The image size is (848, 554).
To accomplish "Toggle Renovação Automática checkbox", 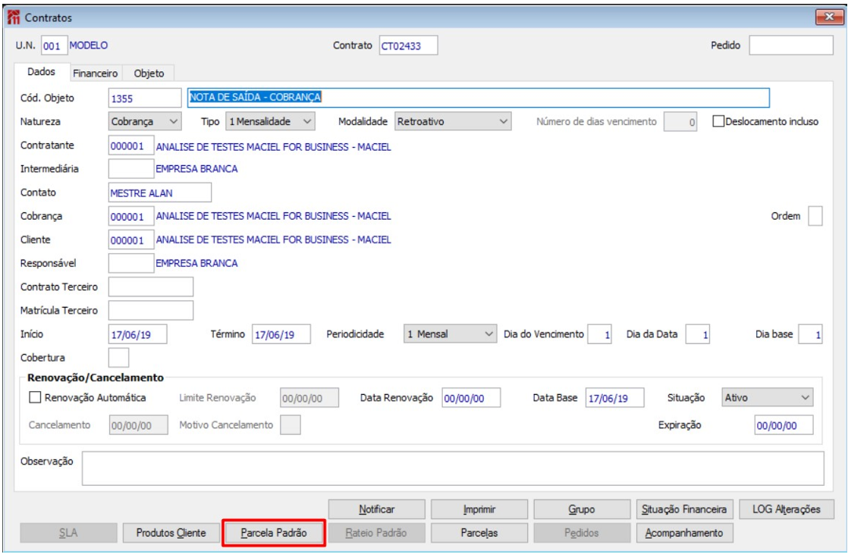I will (x=35, y=397).
